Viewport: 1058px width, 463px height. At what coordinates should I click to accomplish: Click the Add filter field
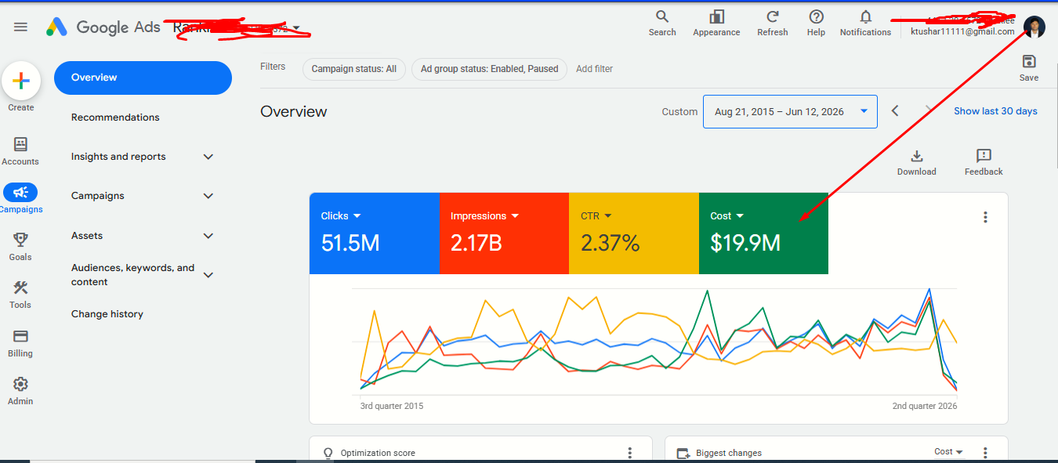click(595, 69)
